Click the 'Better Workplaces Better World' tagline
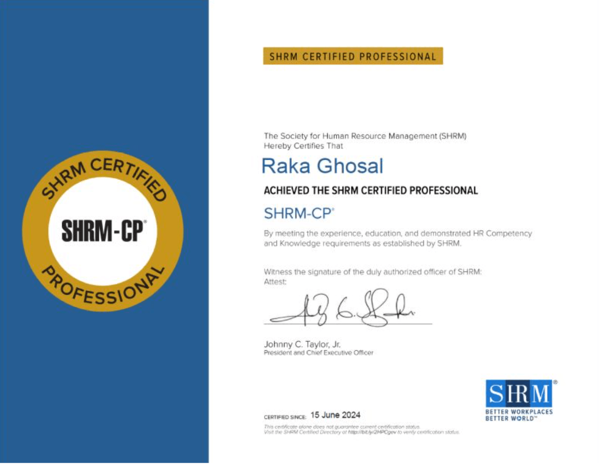The image size is (599, 466). click(x=519, y=415)
